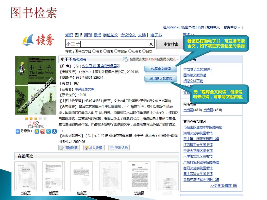Switch to the 知识 search tab
267x200 pixels.
(x=69, y=35)
